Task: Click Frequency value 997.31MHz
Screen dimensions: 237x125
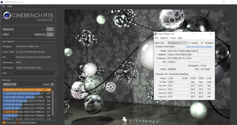Action: coord(190,58)
